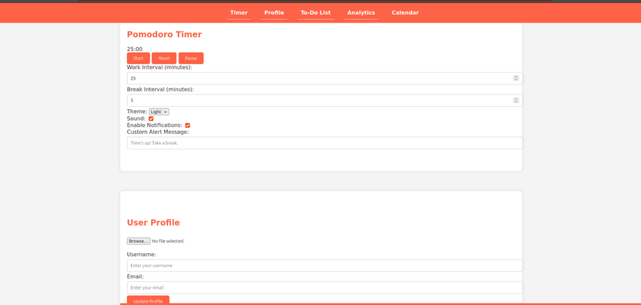Image resolution: width=641 pixels, height=305 pixels.
Task: Click the Break Interval stepper arrows
Action: pyautogui.click(x=516, y=100)
